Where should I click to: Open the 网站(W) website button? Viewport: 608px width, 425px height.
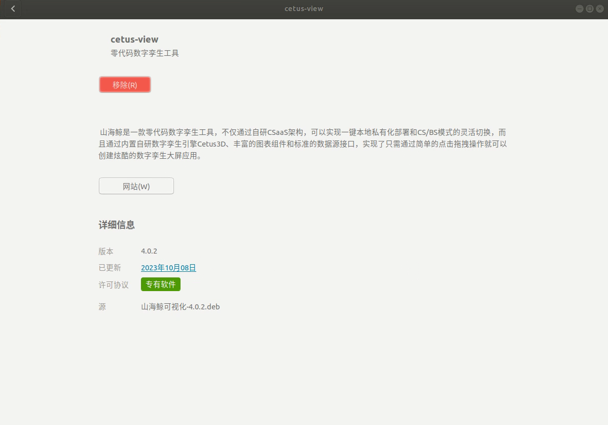tap(136, 186)
